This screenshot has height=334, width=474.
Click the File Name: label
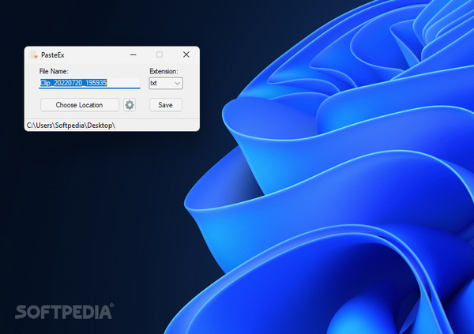(54, 71)
